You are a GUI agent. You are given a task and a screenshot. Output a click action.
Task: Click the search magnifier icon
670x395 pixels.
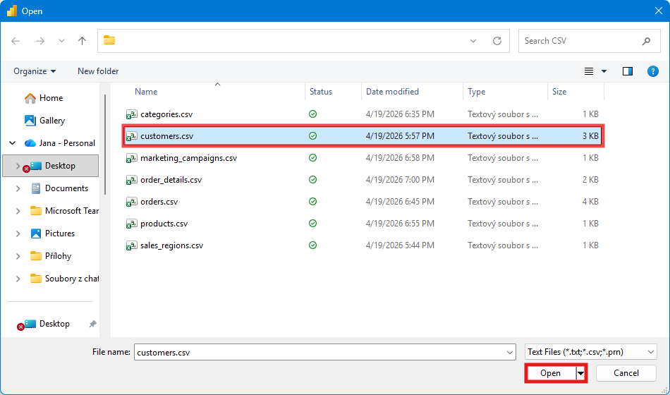[646, 41]
